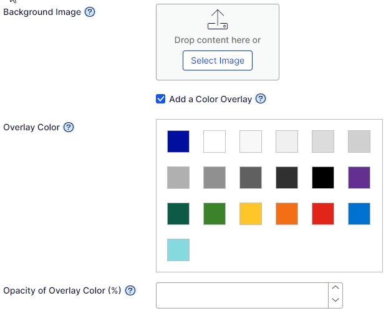The height and width of the screenshot is (316, 391).
Task: Click the help icon beside Background Image
Action: [x=90, y=12]
